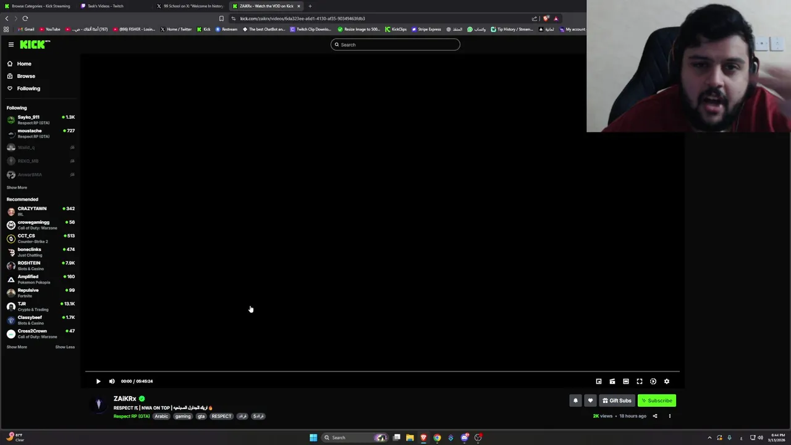Expand Show More under Recommended
The image size is (791, 445).
(17, 347)
